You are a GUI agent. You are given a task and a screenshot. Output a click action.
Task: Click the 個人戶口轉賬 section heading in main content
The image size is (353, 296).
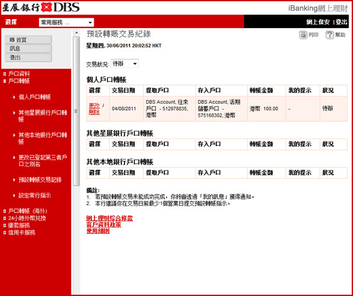(107, 80)
